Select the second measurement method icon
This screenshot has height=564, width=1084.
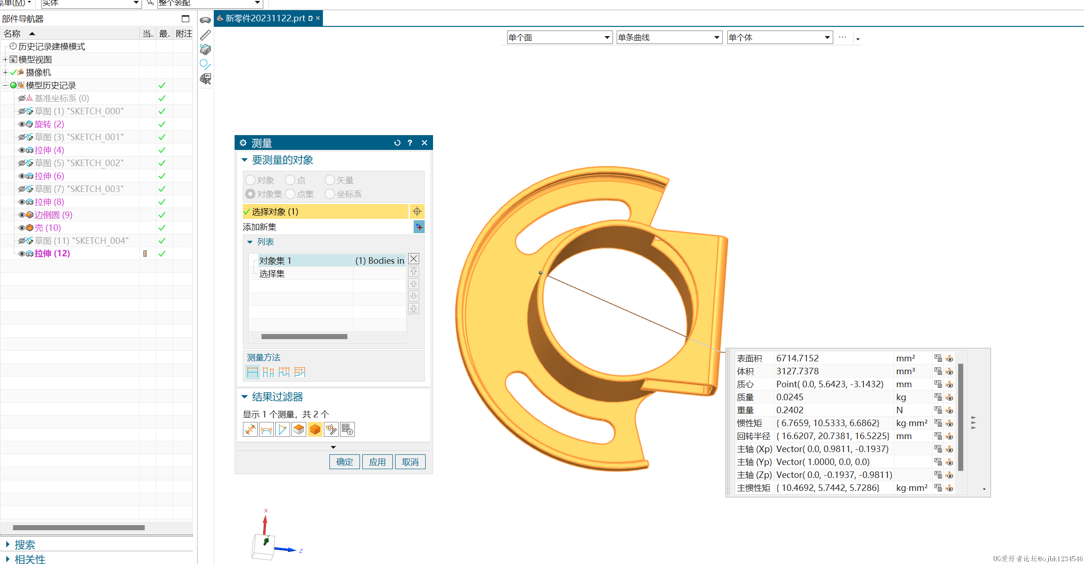click(268, 372)
